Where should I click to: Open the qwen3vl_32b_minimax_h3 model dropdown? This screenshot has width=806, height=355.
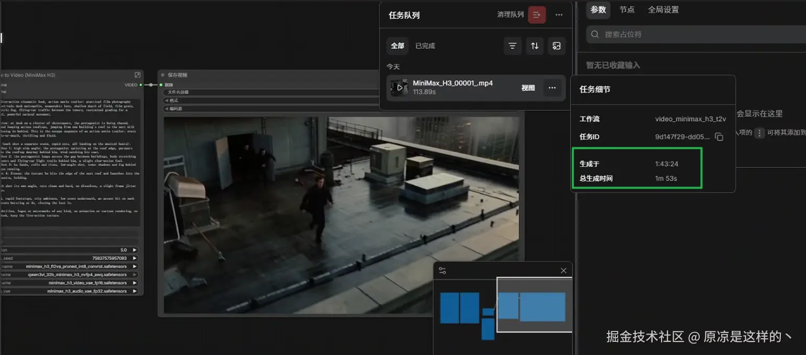tap(70, 274)
